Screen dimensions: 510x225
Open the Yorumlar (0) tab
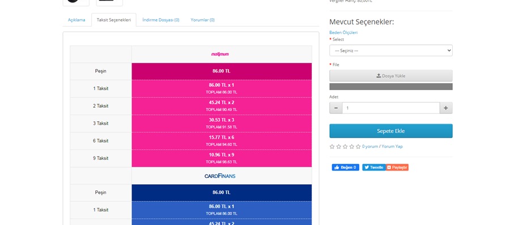point(203,20)
